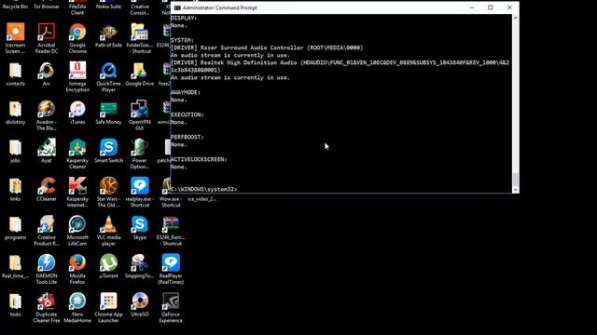Launch the GeForce Experience shortcut
597x335 pixels.
tap(171, 301)
